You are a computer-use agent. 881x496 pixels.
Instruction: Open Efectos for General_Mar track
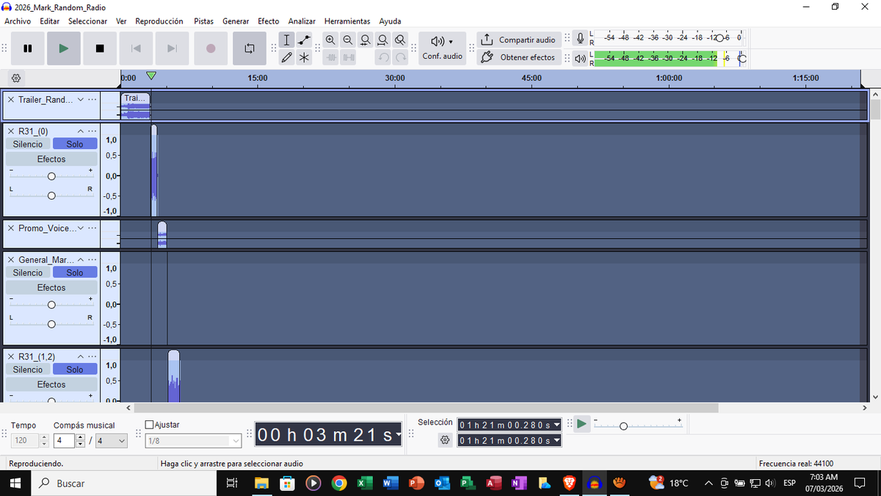(x=51, y=287)
